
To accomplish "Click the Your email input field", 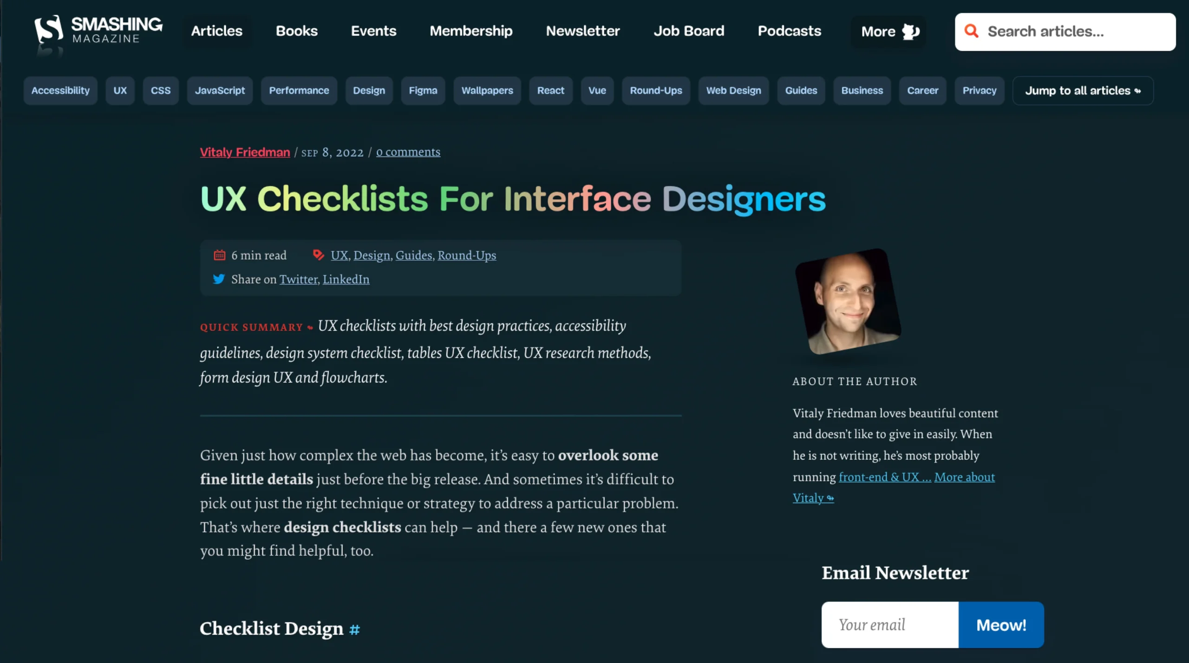I will tap(890, 625).
